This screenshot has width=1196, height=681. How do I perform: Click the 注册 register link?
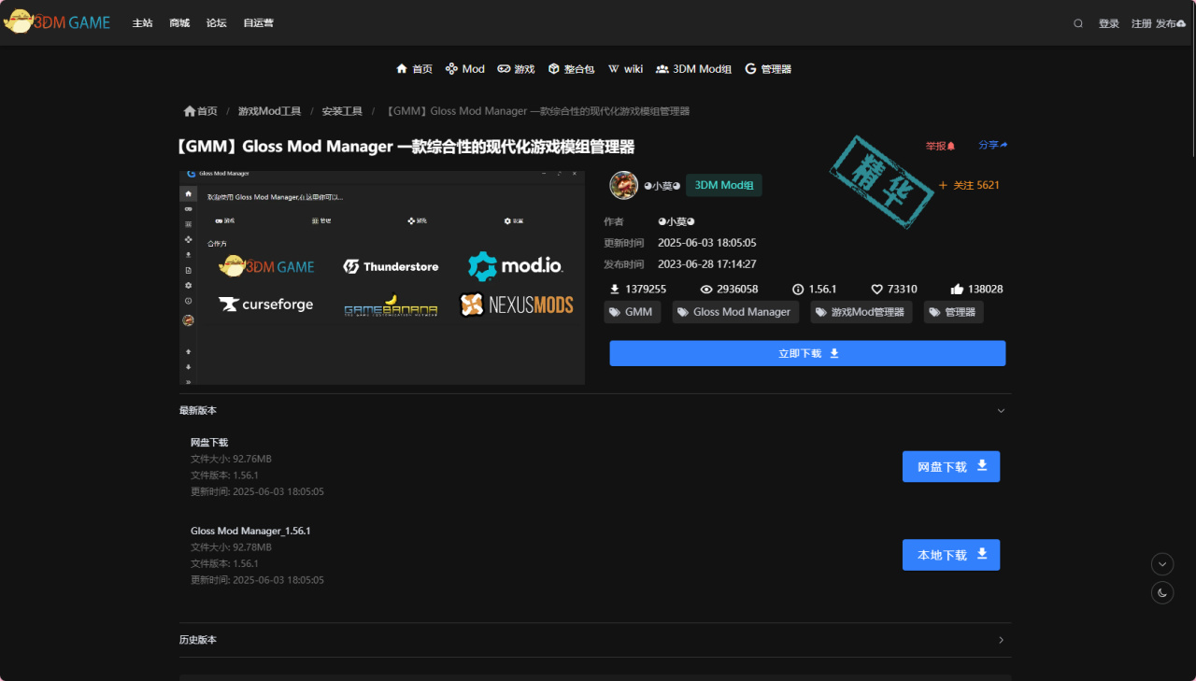click(x=1142, y=23)
